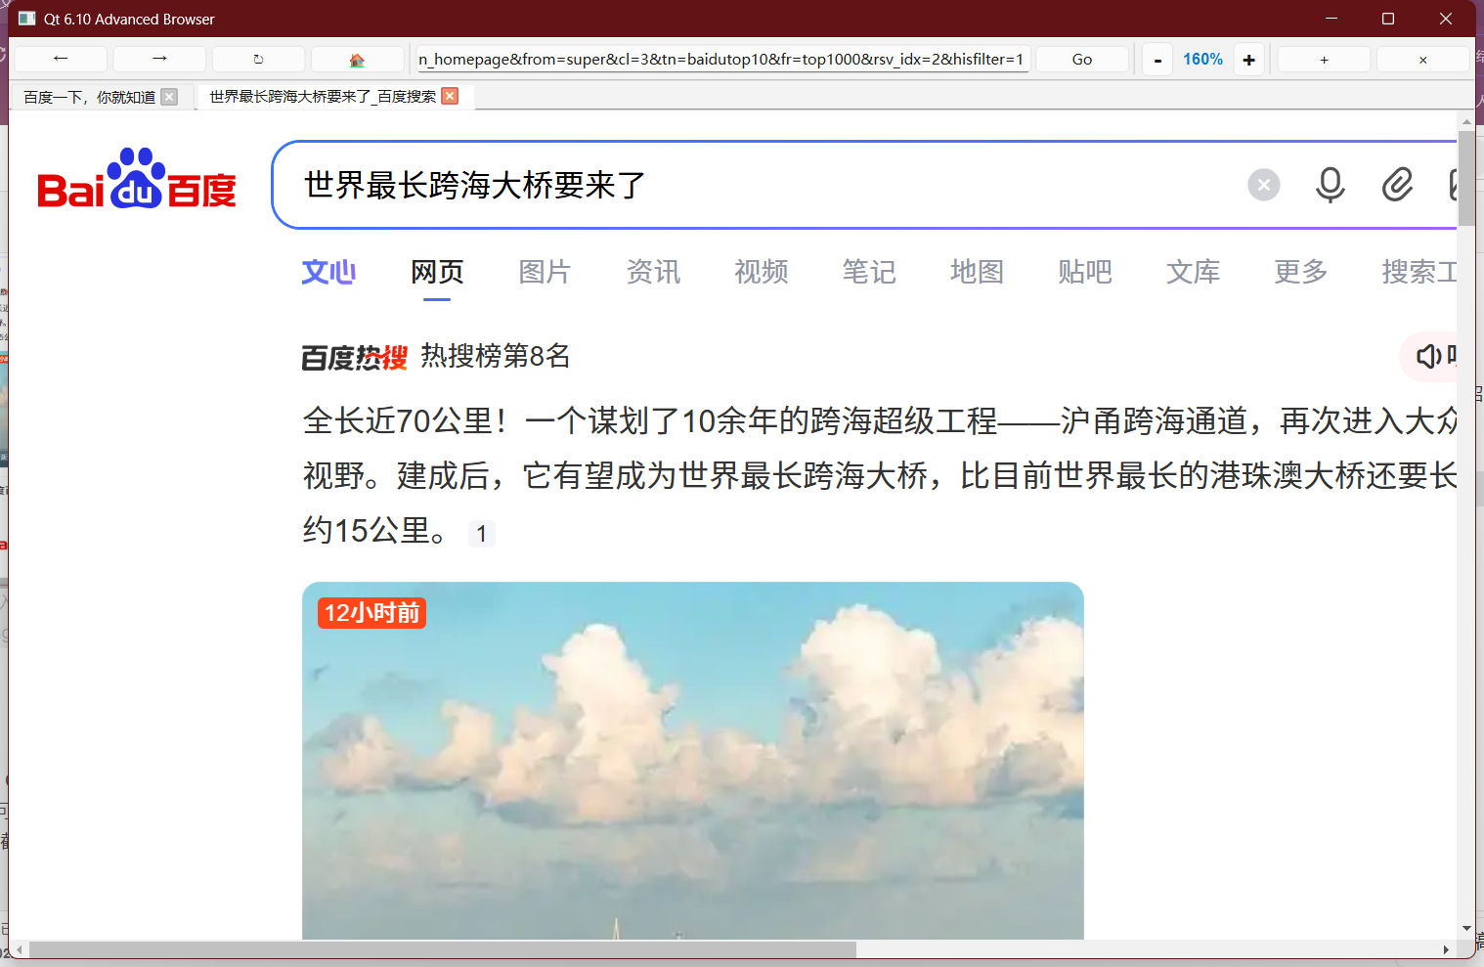Open the 笔记 search tab
The width and height of the screenshot is (1484, 967).
pos(869,272)
